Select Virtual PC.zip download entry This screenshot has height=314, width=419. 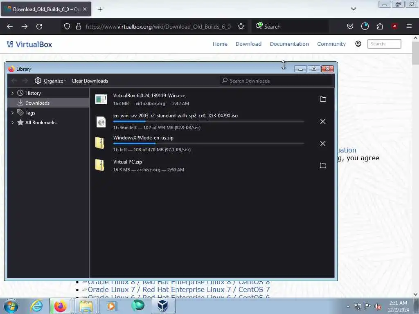(x=212, y=166)
